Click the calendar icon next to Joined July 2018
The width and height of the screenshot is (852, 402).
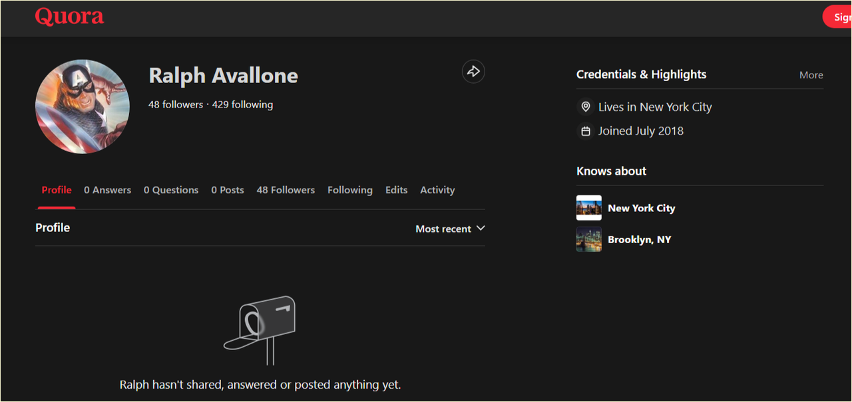[x=586, y=131]
